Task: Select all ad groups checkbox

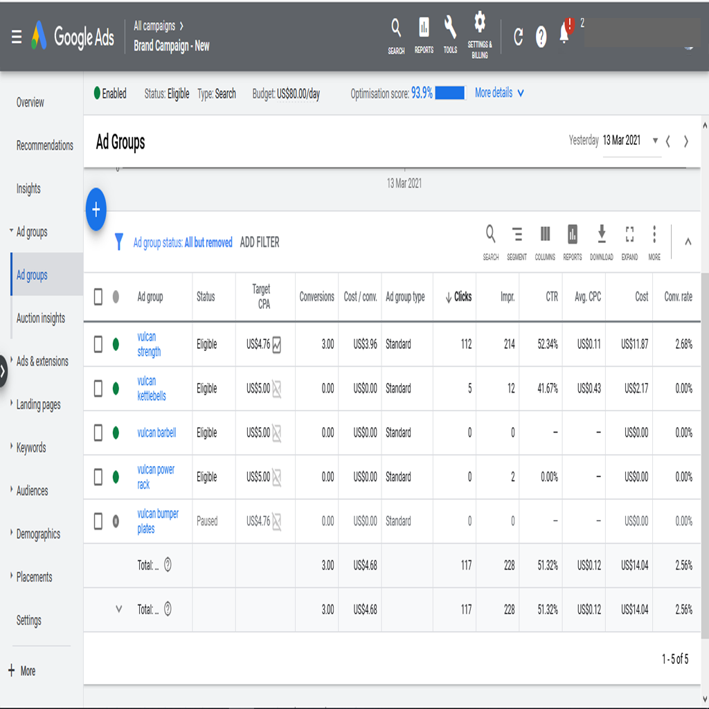Action: point(98,296)
